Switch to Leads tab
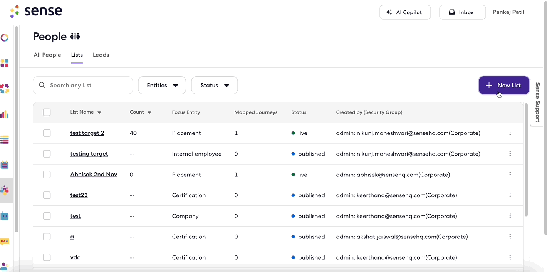547x272 pixels. (101, 55)
